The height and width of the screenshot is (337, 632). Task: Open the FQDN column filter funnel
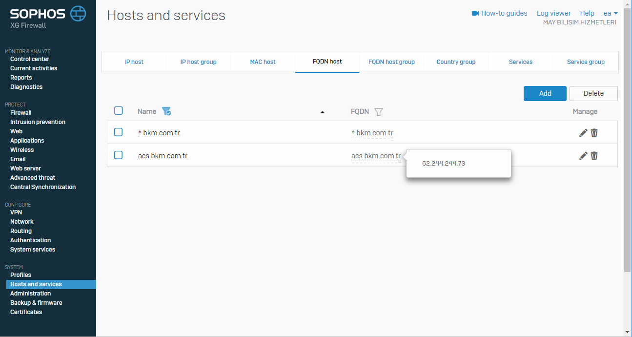tap(378, 112)
